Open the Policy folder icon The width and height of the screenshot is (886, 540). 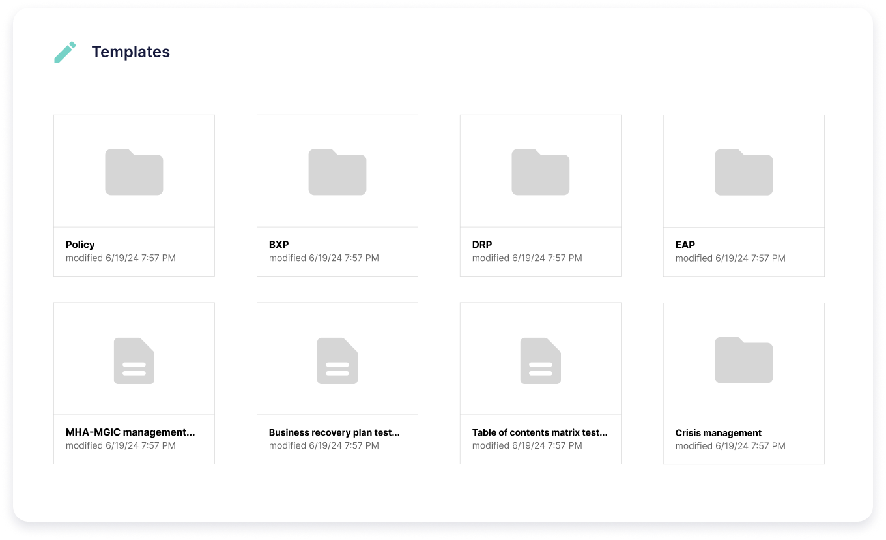(x=134, y=172)
